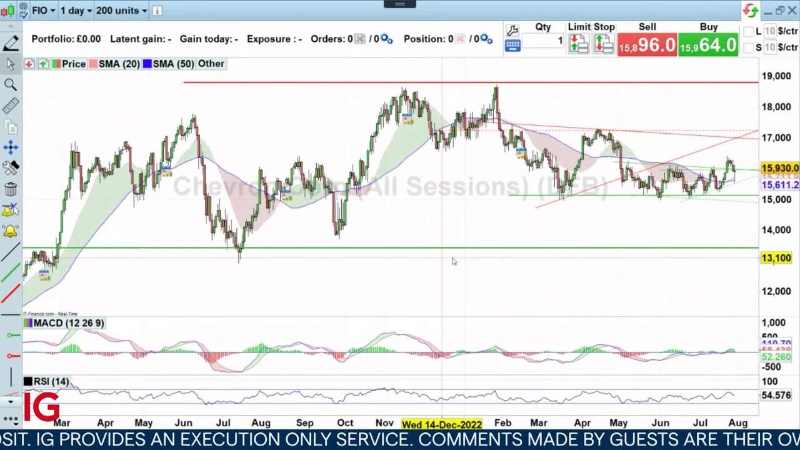The width and height of the screenshot is (800, 450).
Task: Click the trash bin delete tool
Action: click(x=11, y=189)
